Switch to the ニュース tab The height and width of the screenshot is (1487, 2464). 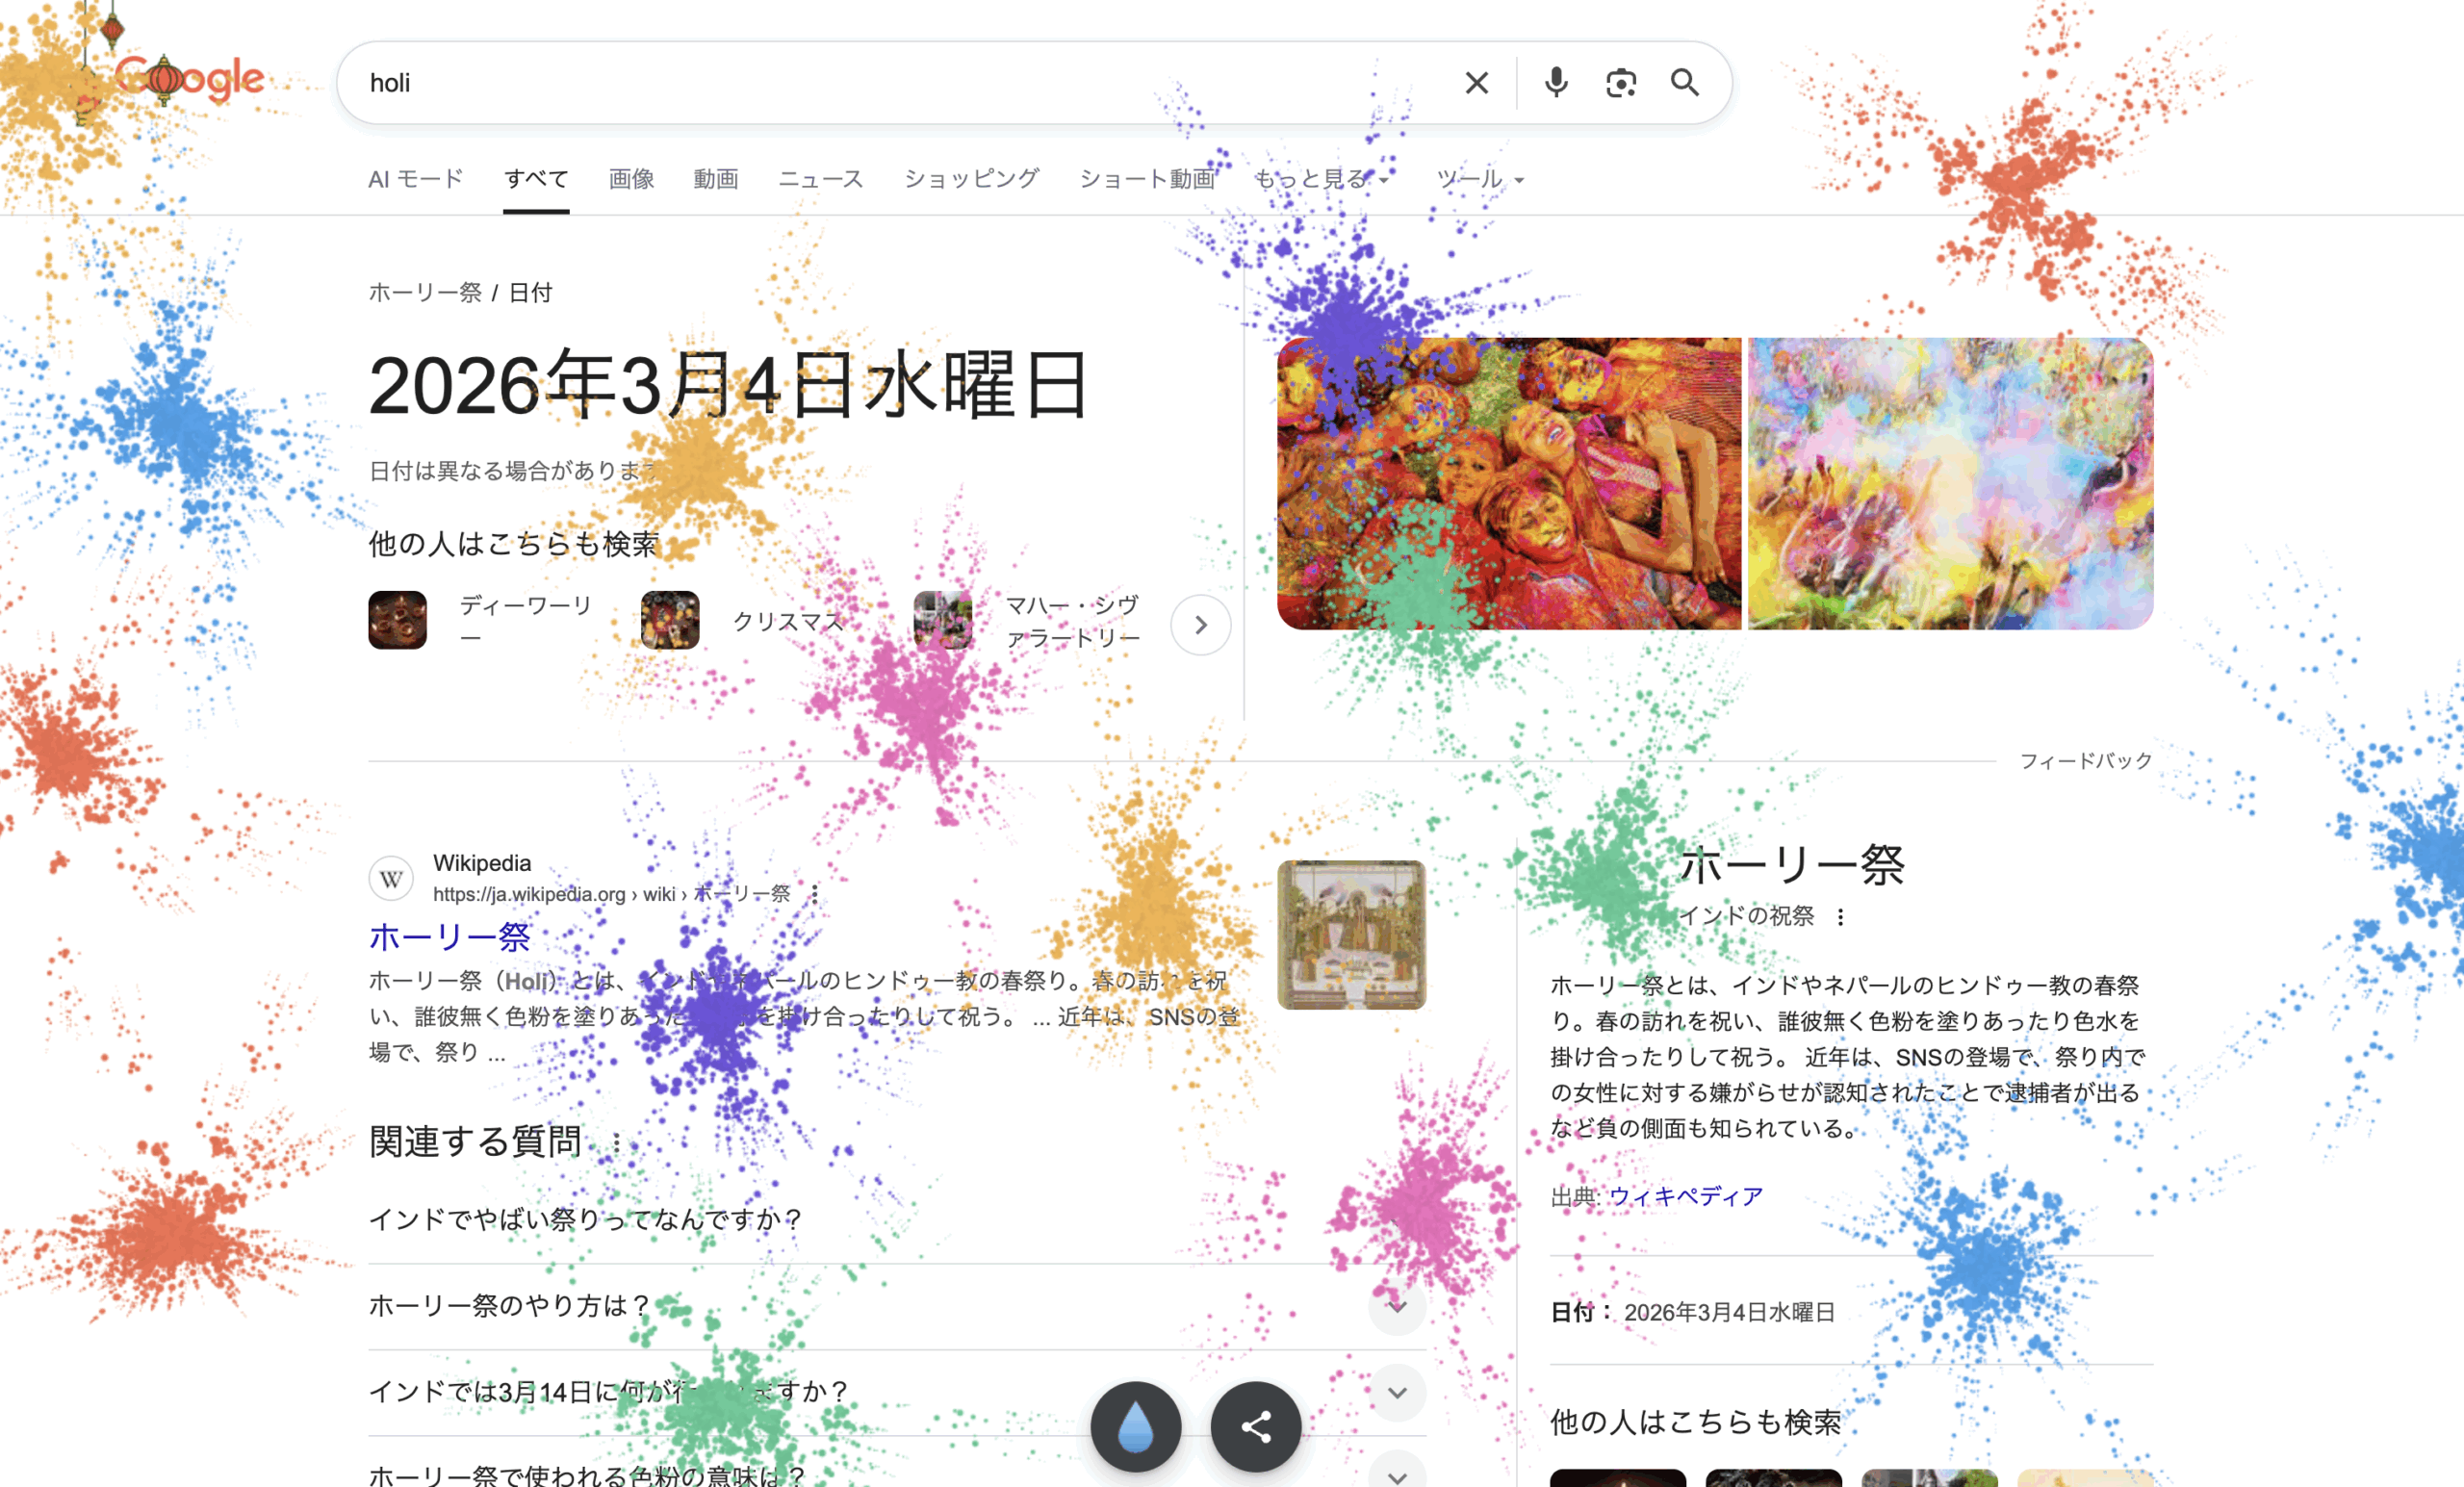pyautogui.click(x=820, y=179)
